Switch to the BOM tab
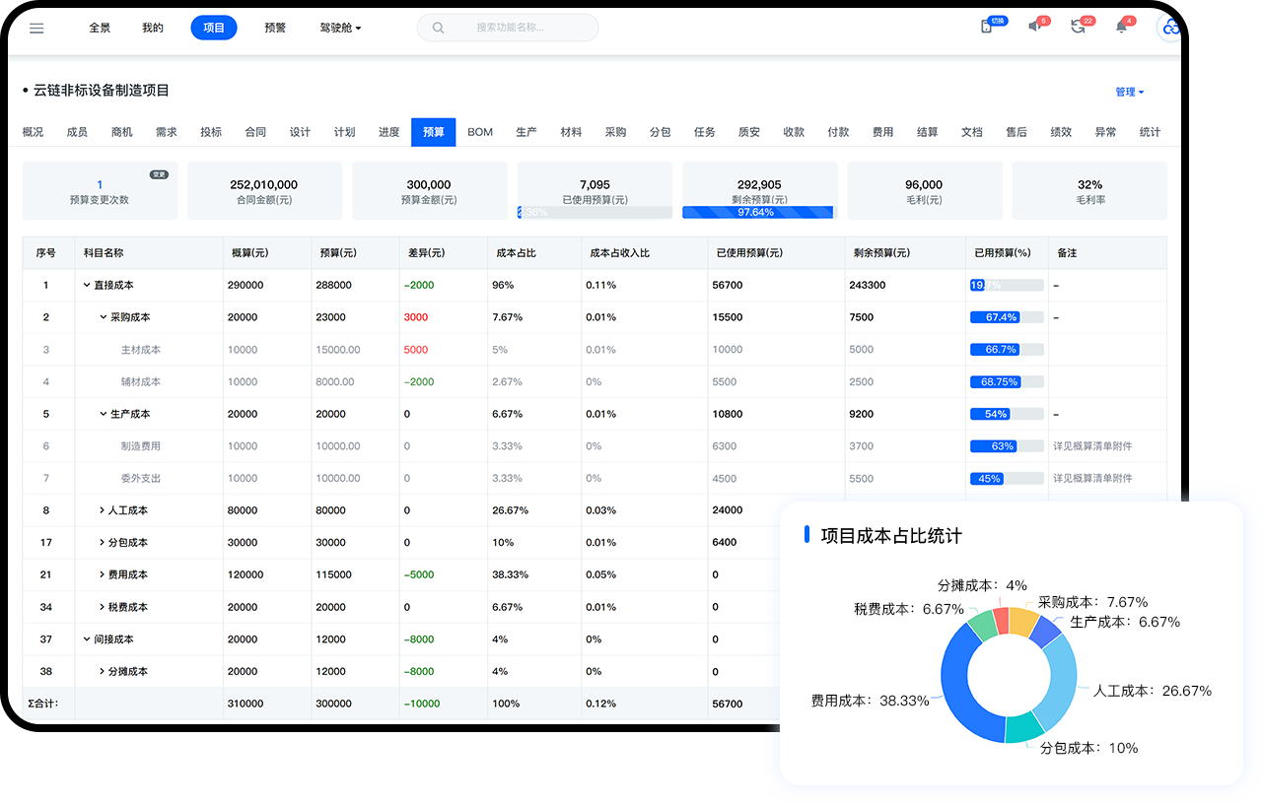This screenshot has width=1262, height=806. click(480, 132)
